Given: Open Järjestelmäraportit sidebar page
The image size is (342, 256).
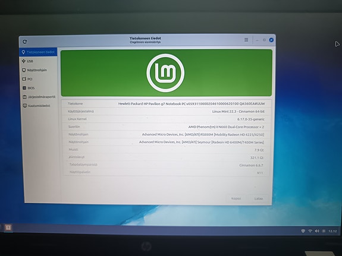Looking at the screenshot, I should (40, 97).
